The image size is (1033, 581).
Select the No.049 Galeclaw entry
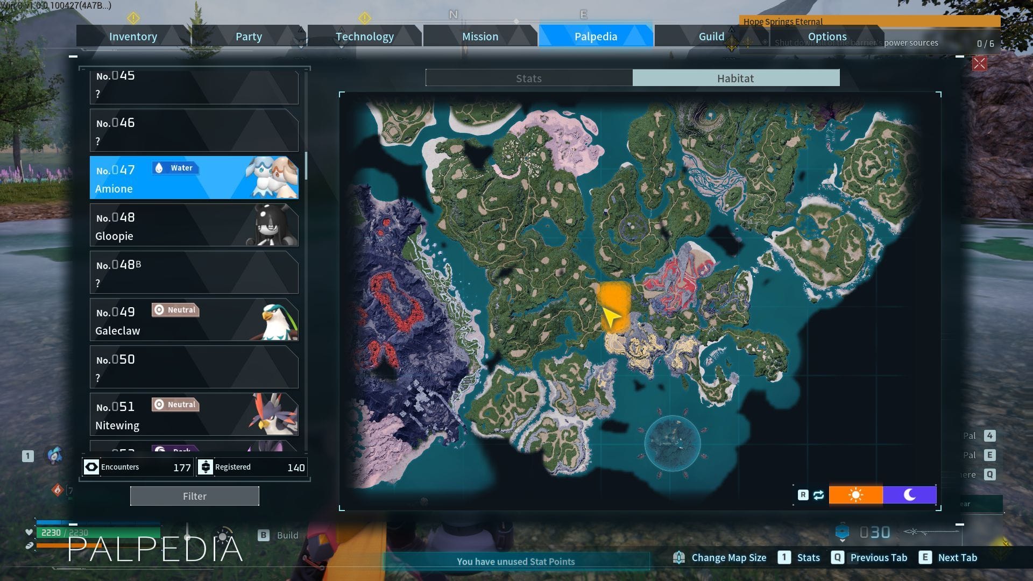194,320
